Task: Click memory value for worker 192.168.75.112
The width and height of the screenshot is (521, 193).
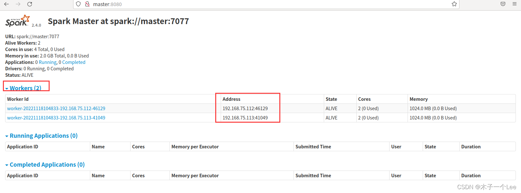Action: pos(433,109)
